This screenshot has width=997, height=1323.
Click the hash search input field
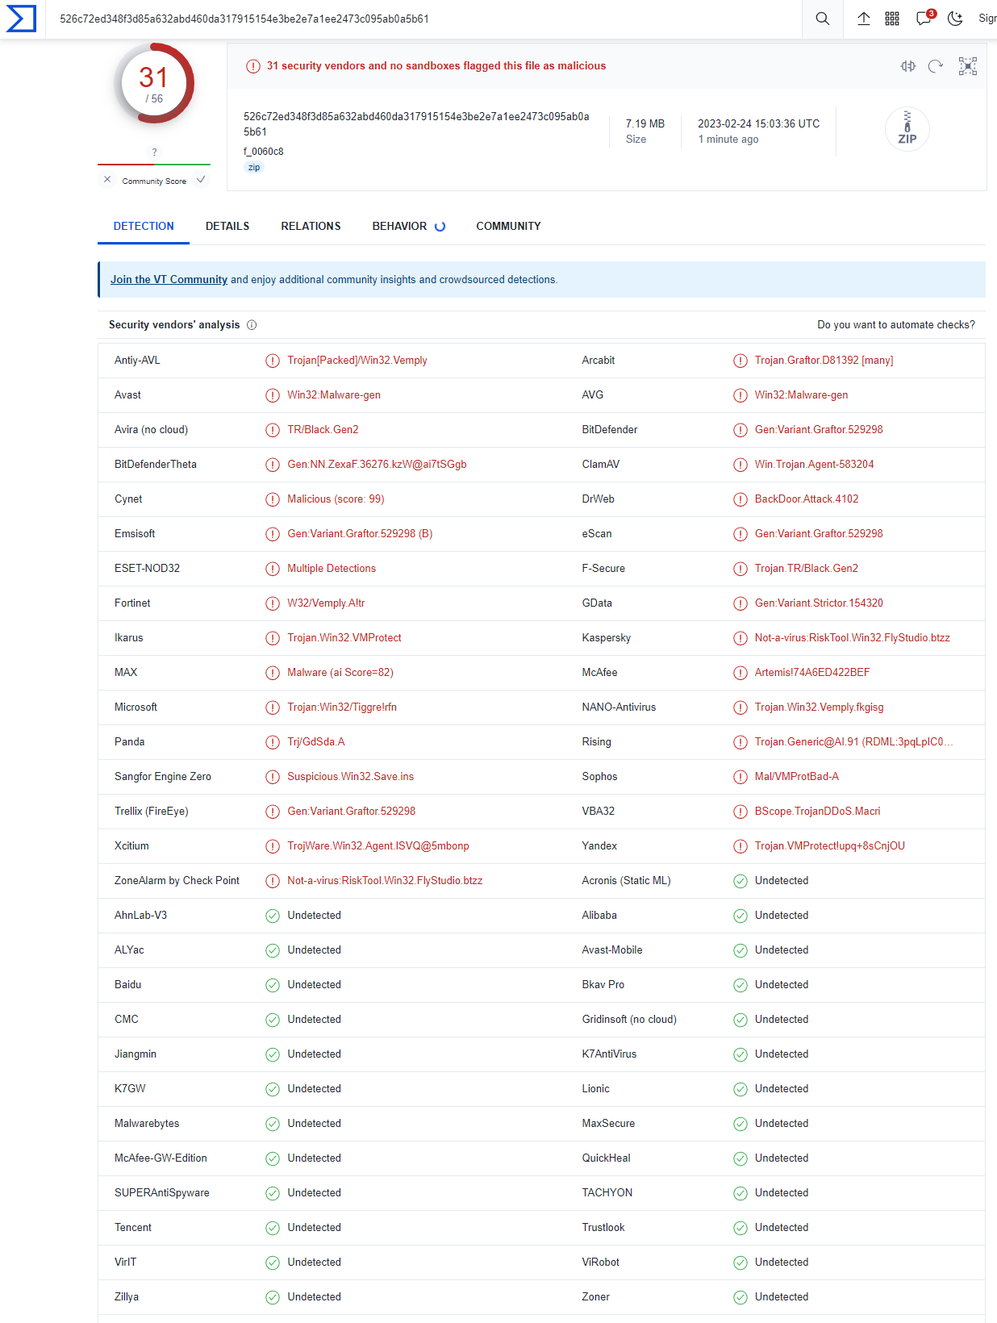pyautogui.click(x=423, y=19)
